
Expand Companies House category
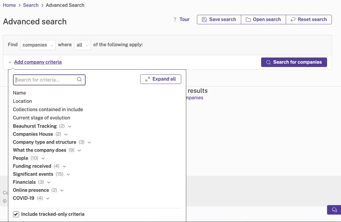click(40, 134)
